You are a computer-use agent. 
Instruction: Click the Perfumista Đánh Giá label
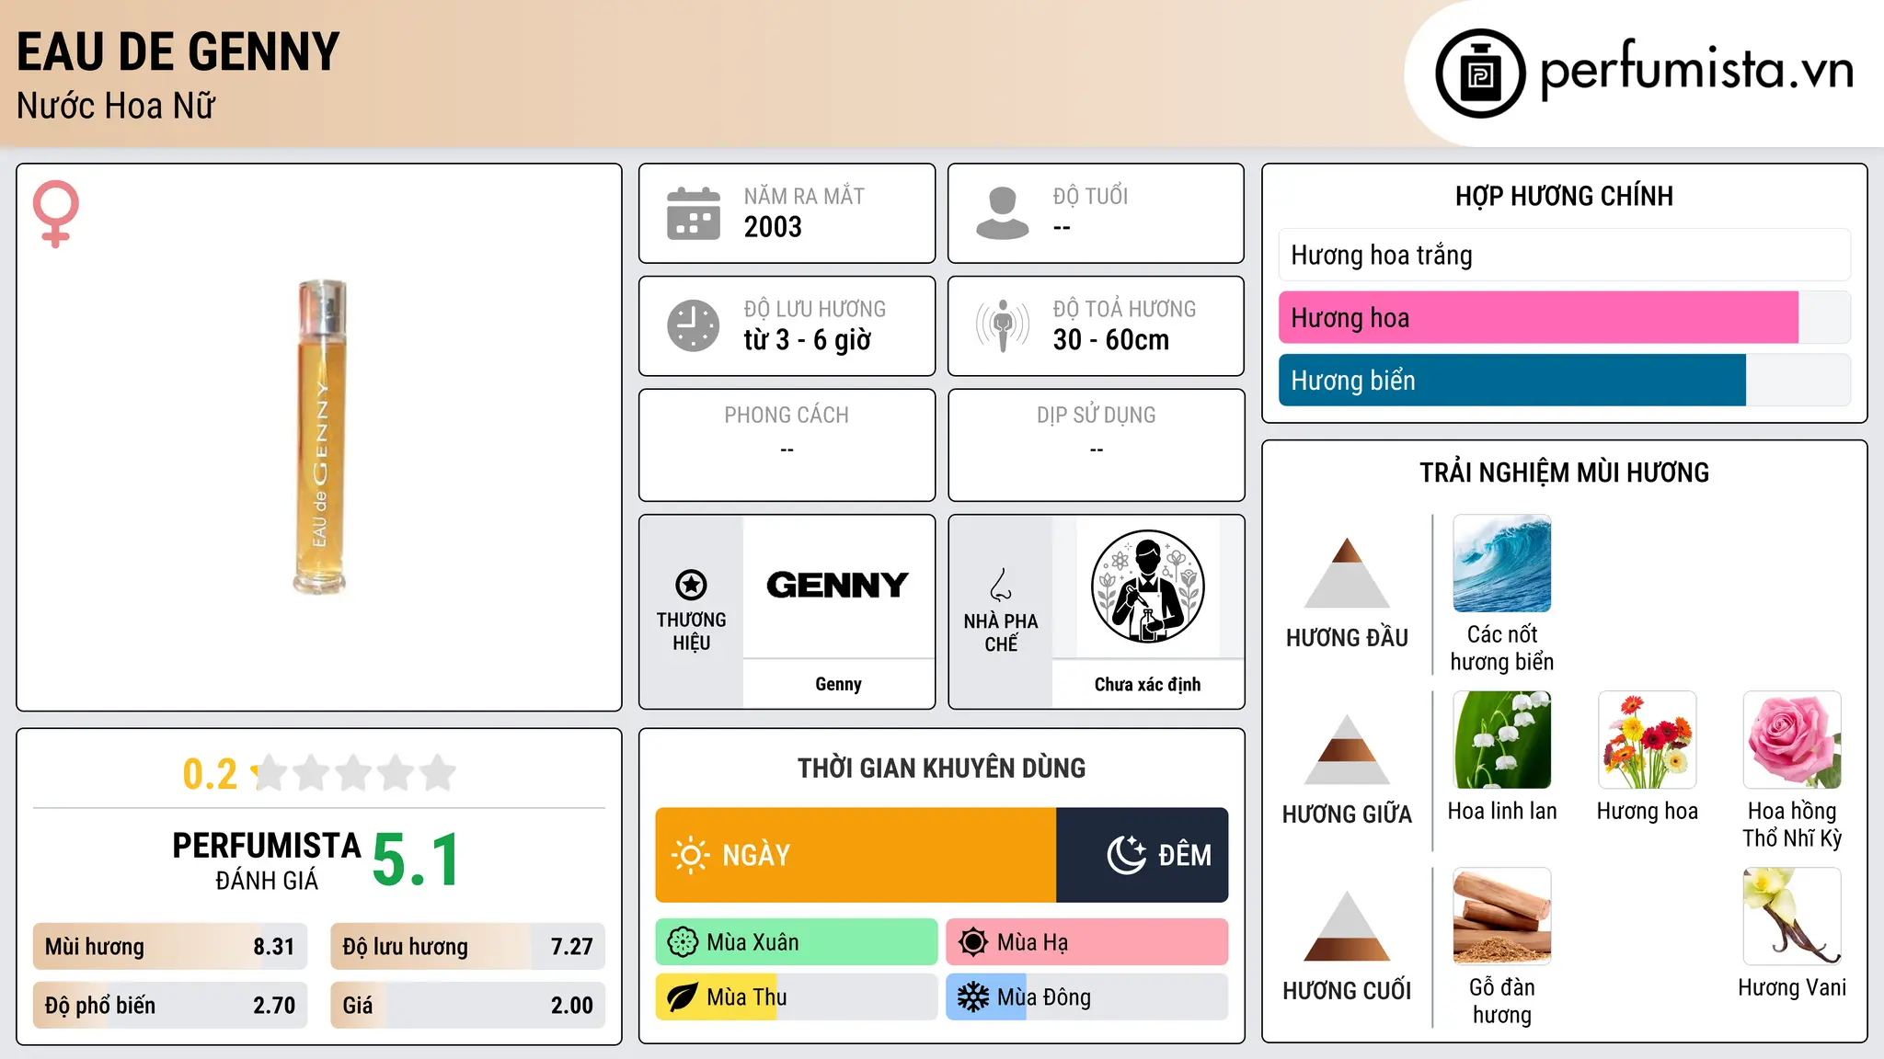[x=267, y=860]
